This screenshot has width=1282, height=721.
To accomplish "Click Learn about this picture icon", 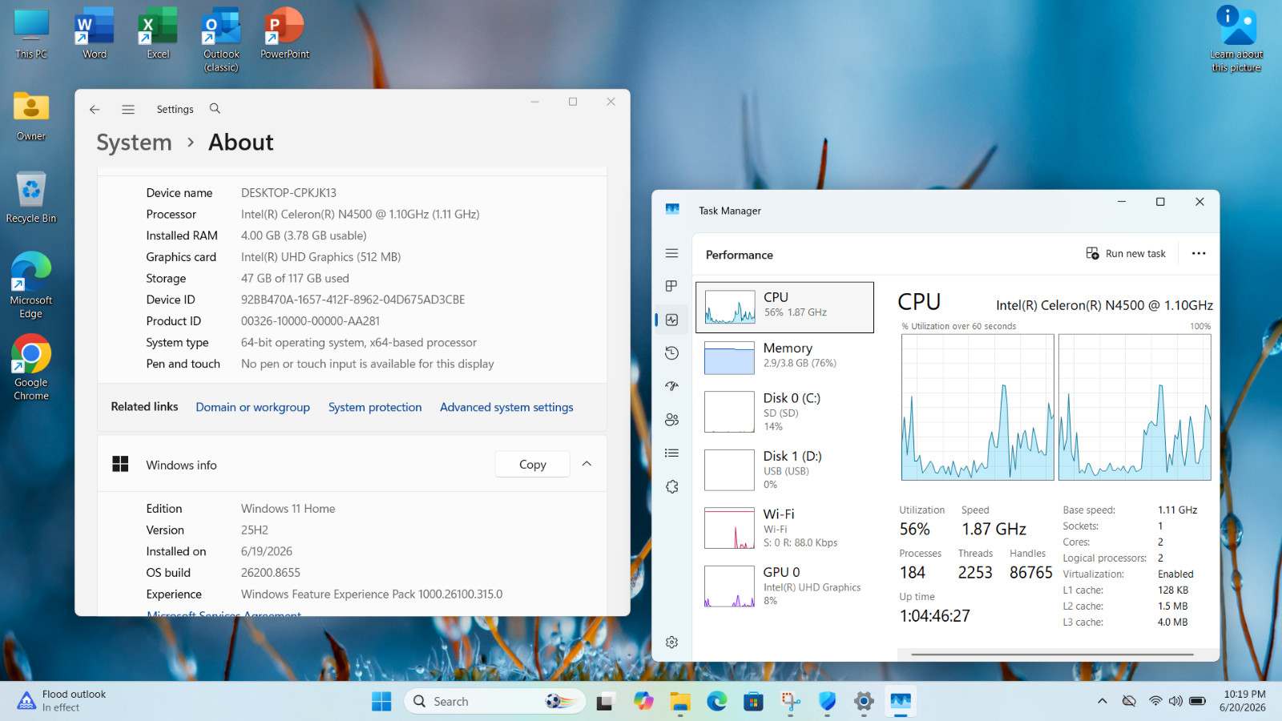I will (1236, 40).
